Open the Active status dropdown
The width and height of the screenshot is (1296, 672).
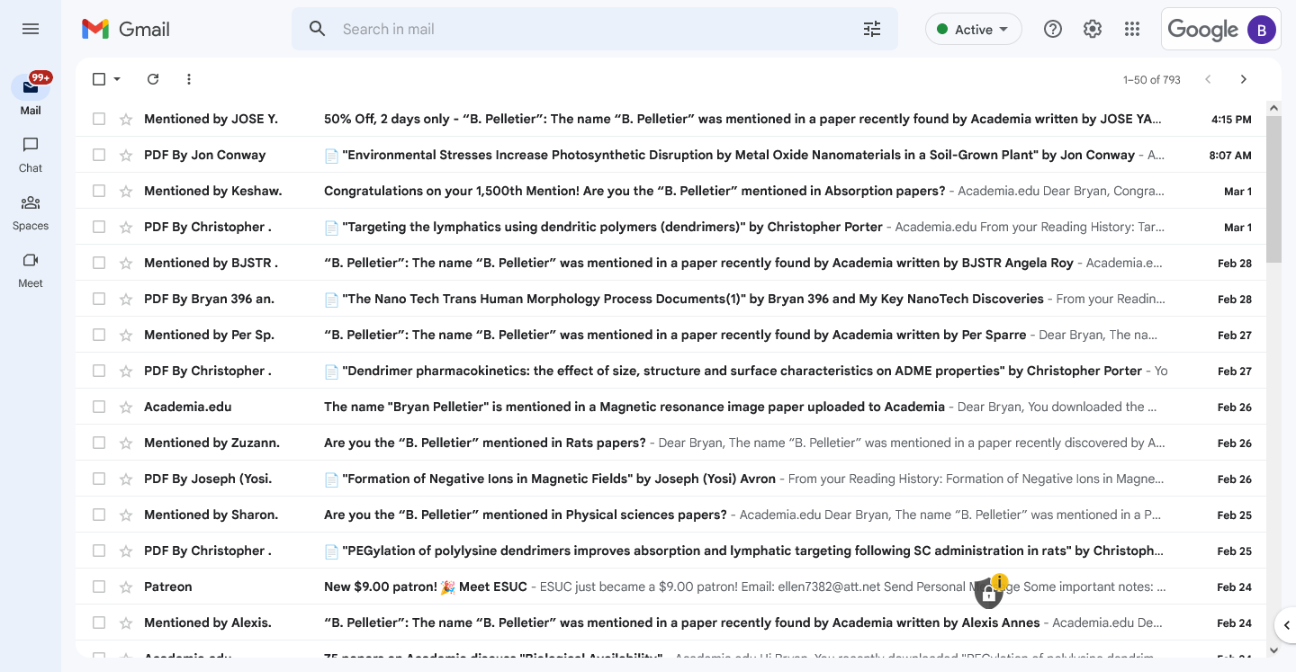(x=973, y=29)
